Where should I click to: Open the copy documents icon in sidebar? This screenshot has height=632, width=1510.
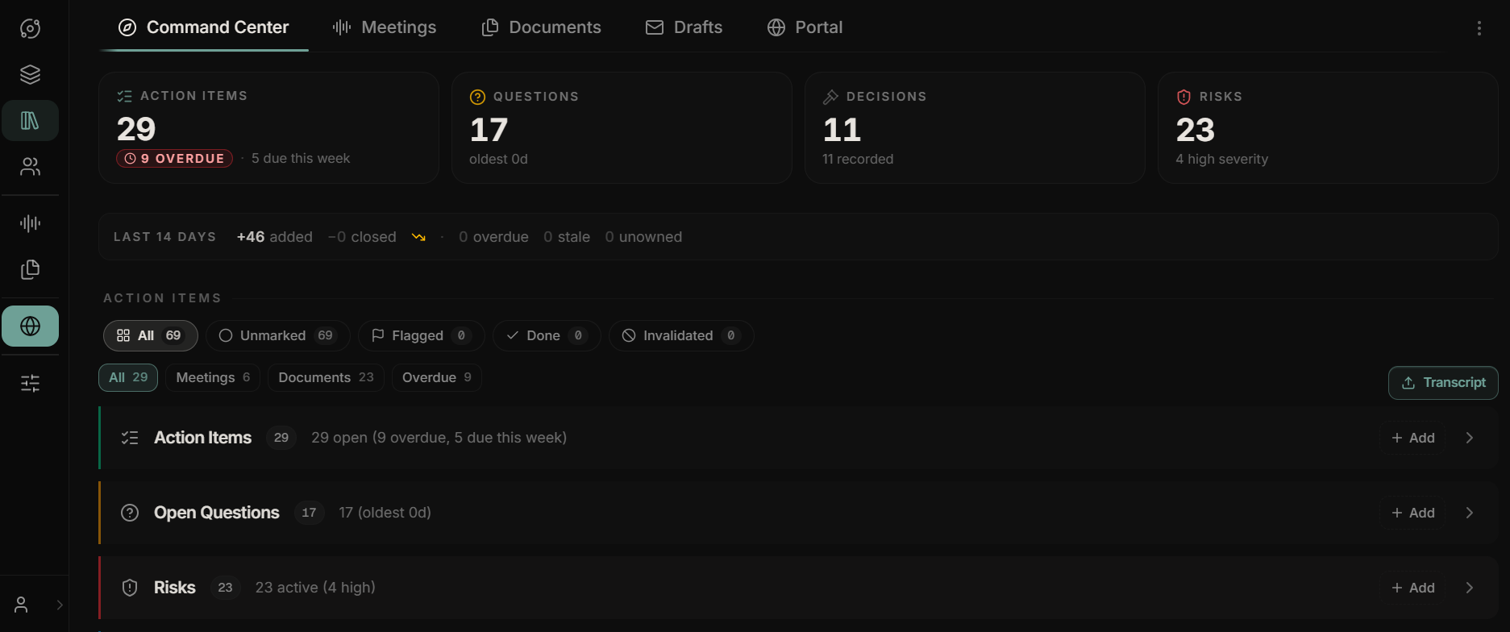[x=30, y=269]
